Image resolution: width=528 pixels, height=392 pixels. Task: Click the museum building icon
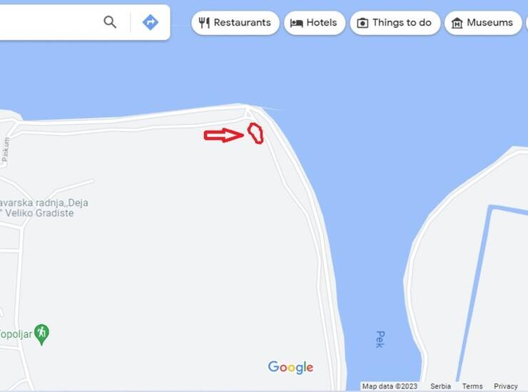coord(457,23)
